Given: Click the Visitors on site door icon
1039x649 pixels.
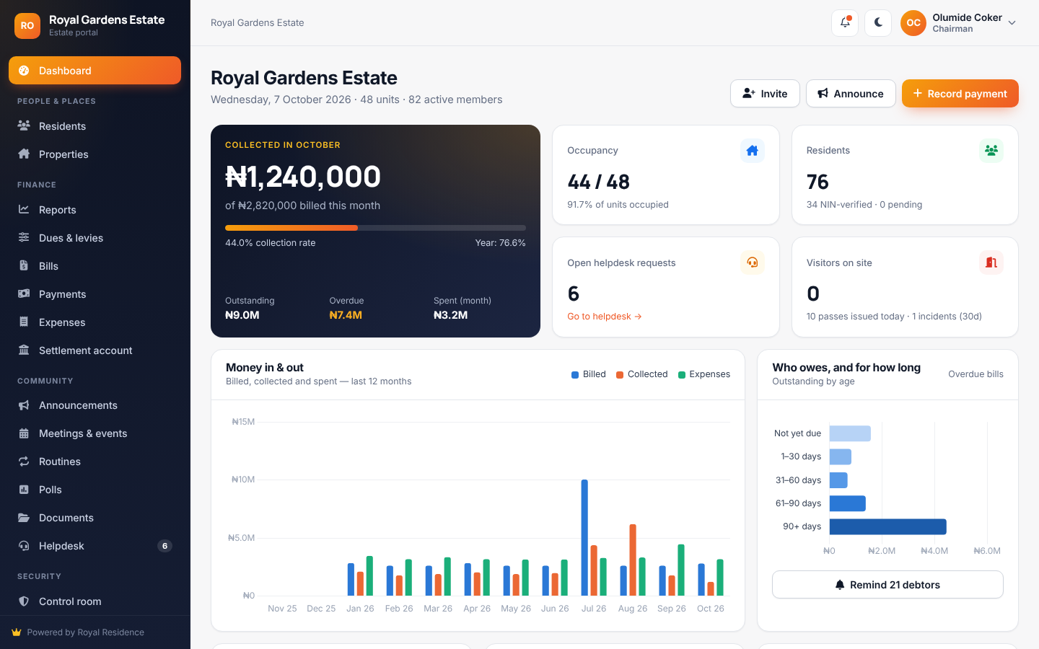Looking at the screenshot, I should [991, 262].
